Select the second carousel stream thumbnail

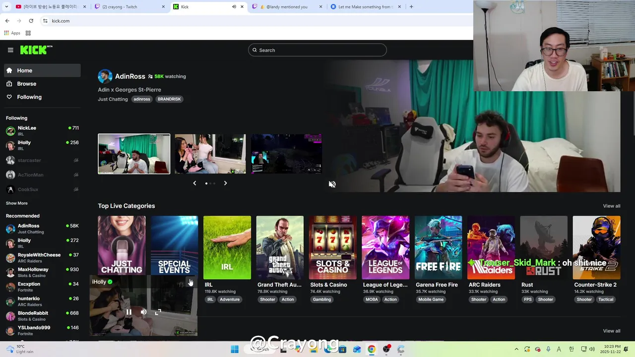point(210,154)
